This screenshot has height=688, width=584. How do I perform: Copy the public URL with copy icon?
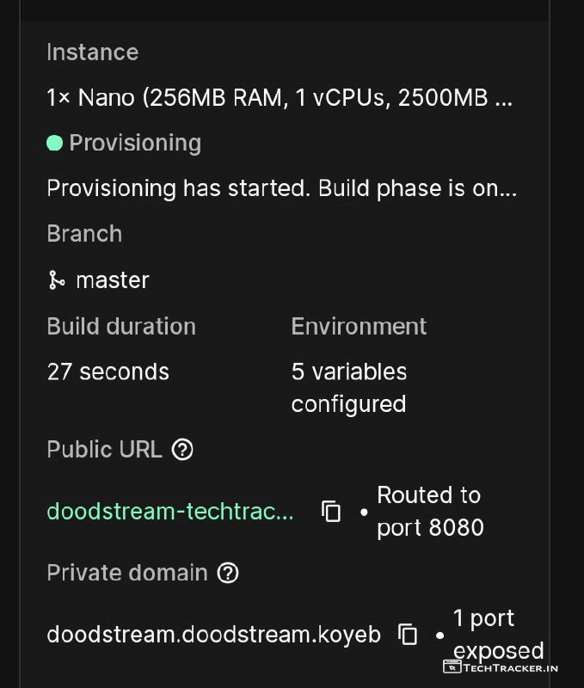pyautogui.click(x=331, y=512)
